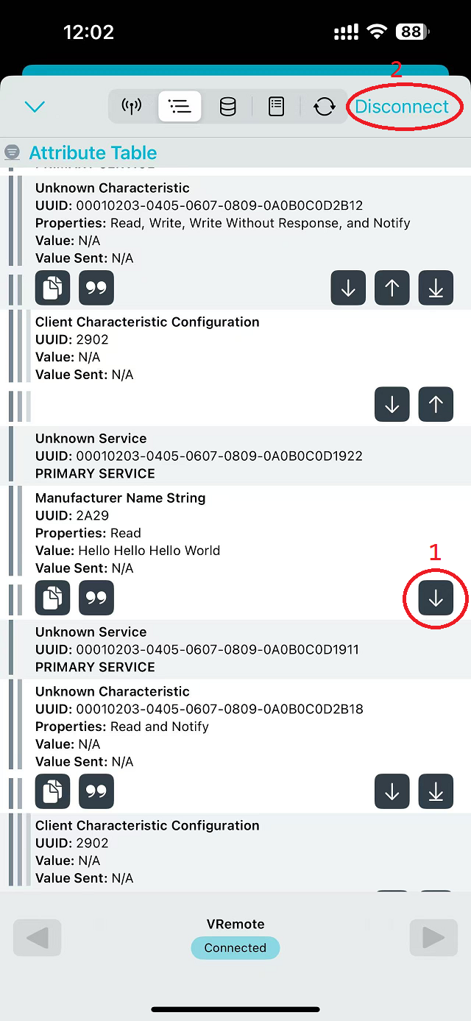Open the database tab in toolbar

coord(228,107)
